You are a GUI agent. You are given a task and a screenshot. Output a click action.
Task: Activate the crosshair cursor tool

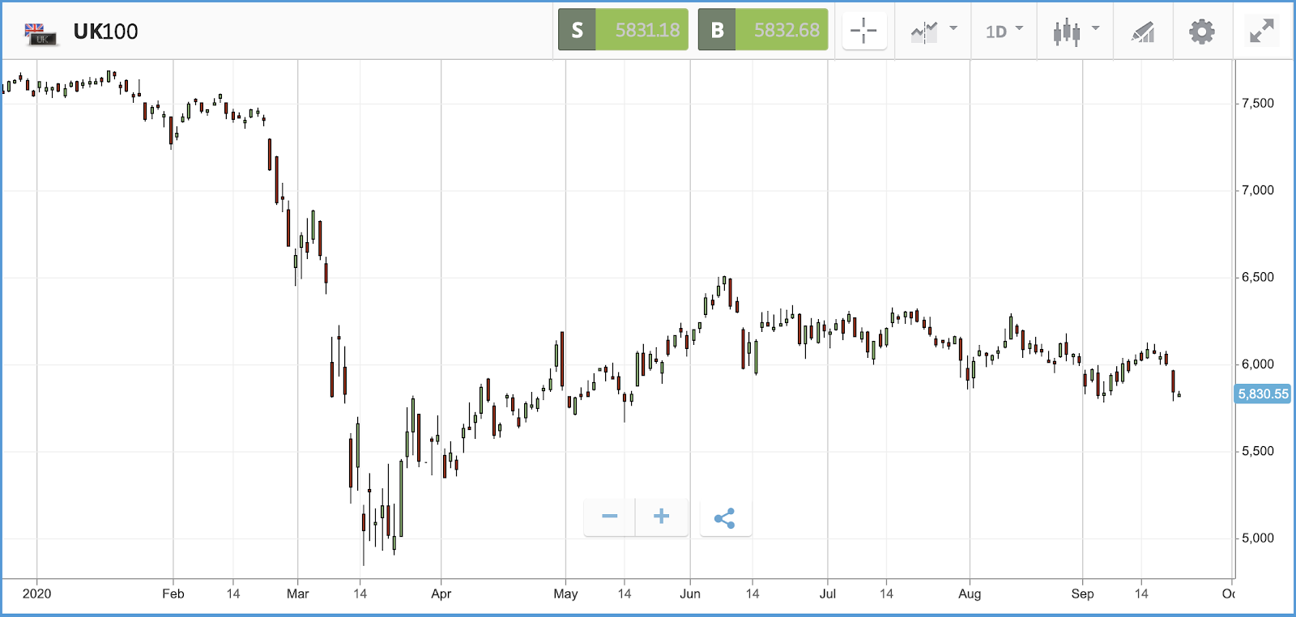pos(864,32)
